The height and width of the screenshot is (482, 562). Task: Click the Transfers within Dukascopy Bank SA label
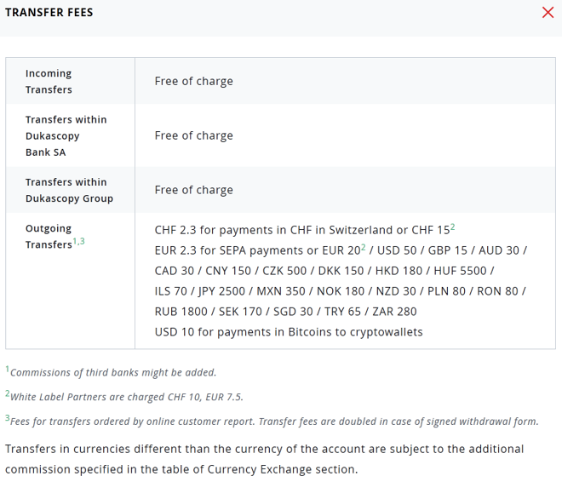point(66,135)
